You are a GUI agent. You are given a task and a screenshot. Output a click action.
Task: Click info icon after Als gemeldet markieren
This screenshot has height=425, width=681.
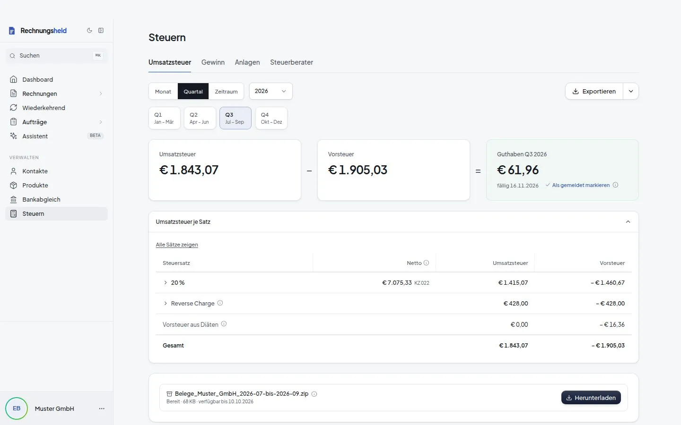[615, 185]
